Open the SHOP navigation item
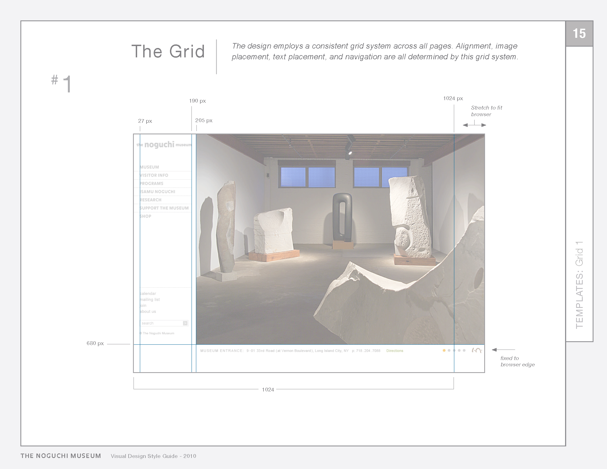 [x=145, y=216]
